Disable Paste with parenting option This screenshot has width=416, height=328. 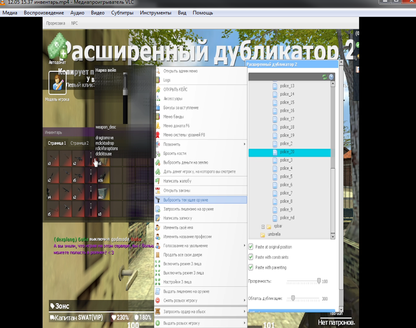(x=251, y=267)
